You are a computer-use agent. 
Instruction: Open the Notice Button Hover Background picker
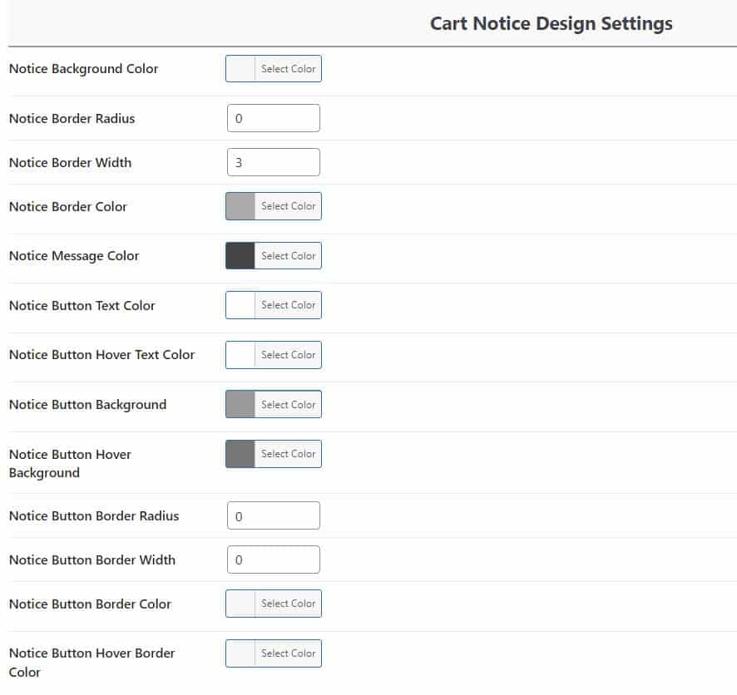[x=289, y=454]
